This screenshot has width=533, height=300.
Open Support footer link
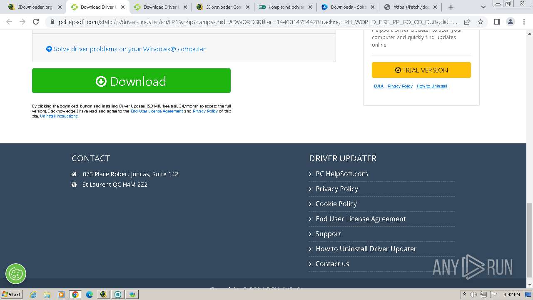coord(328,234)
